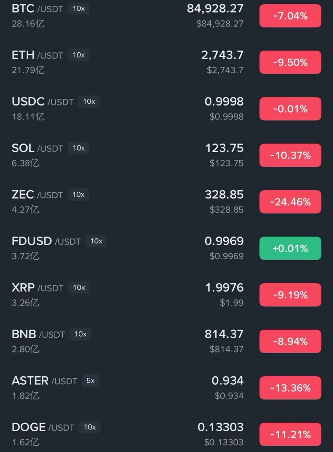Viewport: 333px width, 452px height.
Task: Tap the USDC -0.01% change button
Action: point(290,109)
